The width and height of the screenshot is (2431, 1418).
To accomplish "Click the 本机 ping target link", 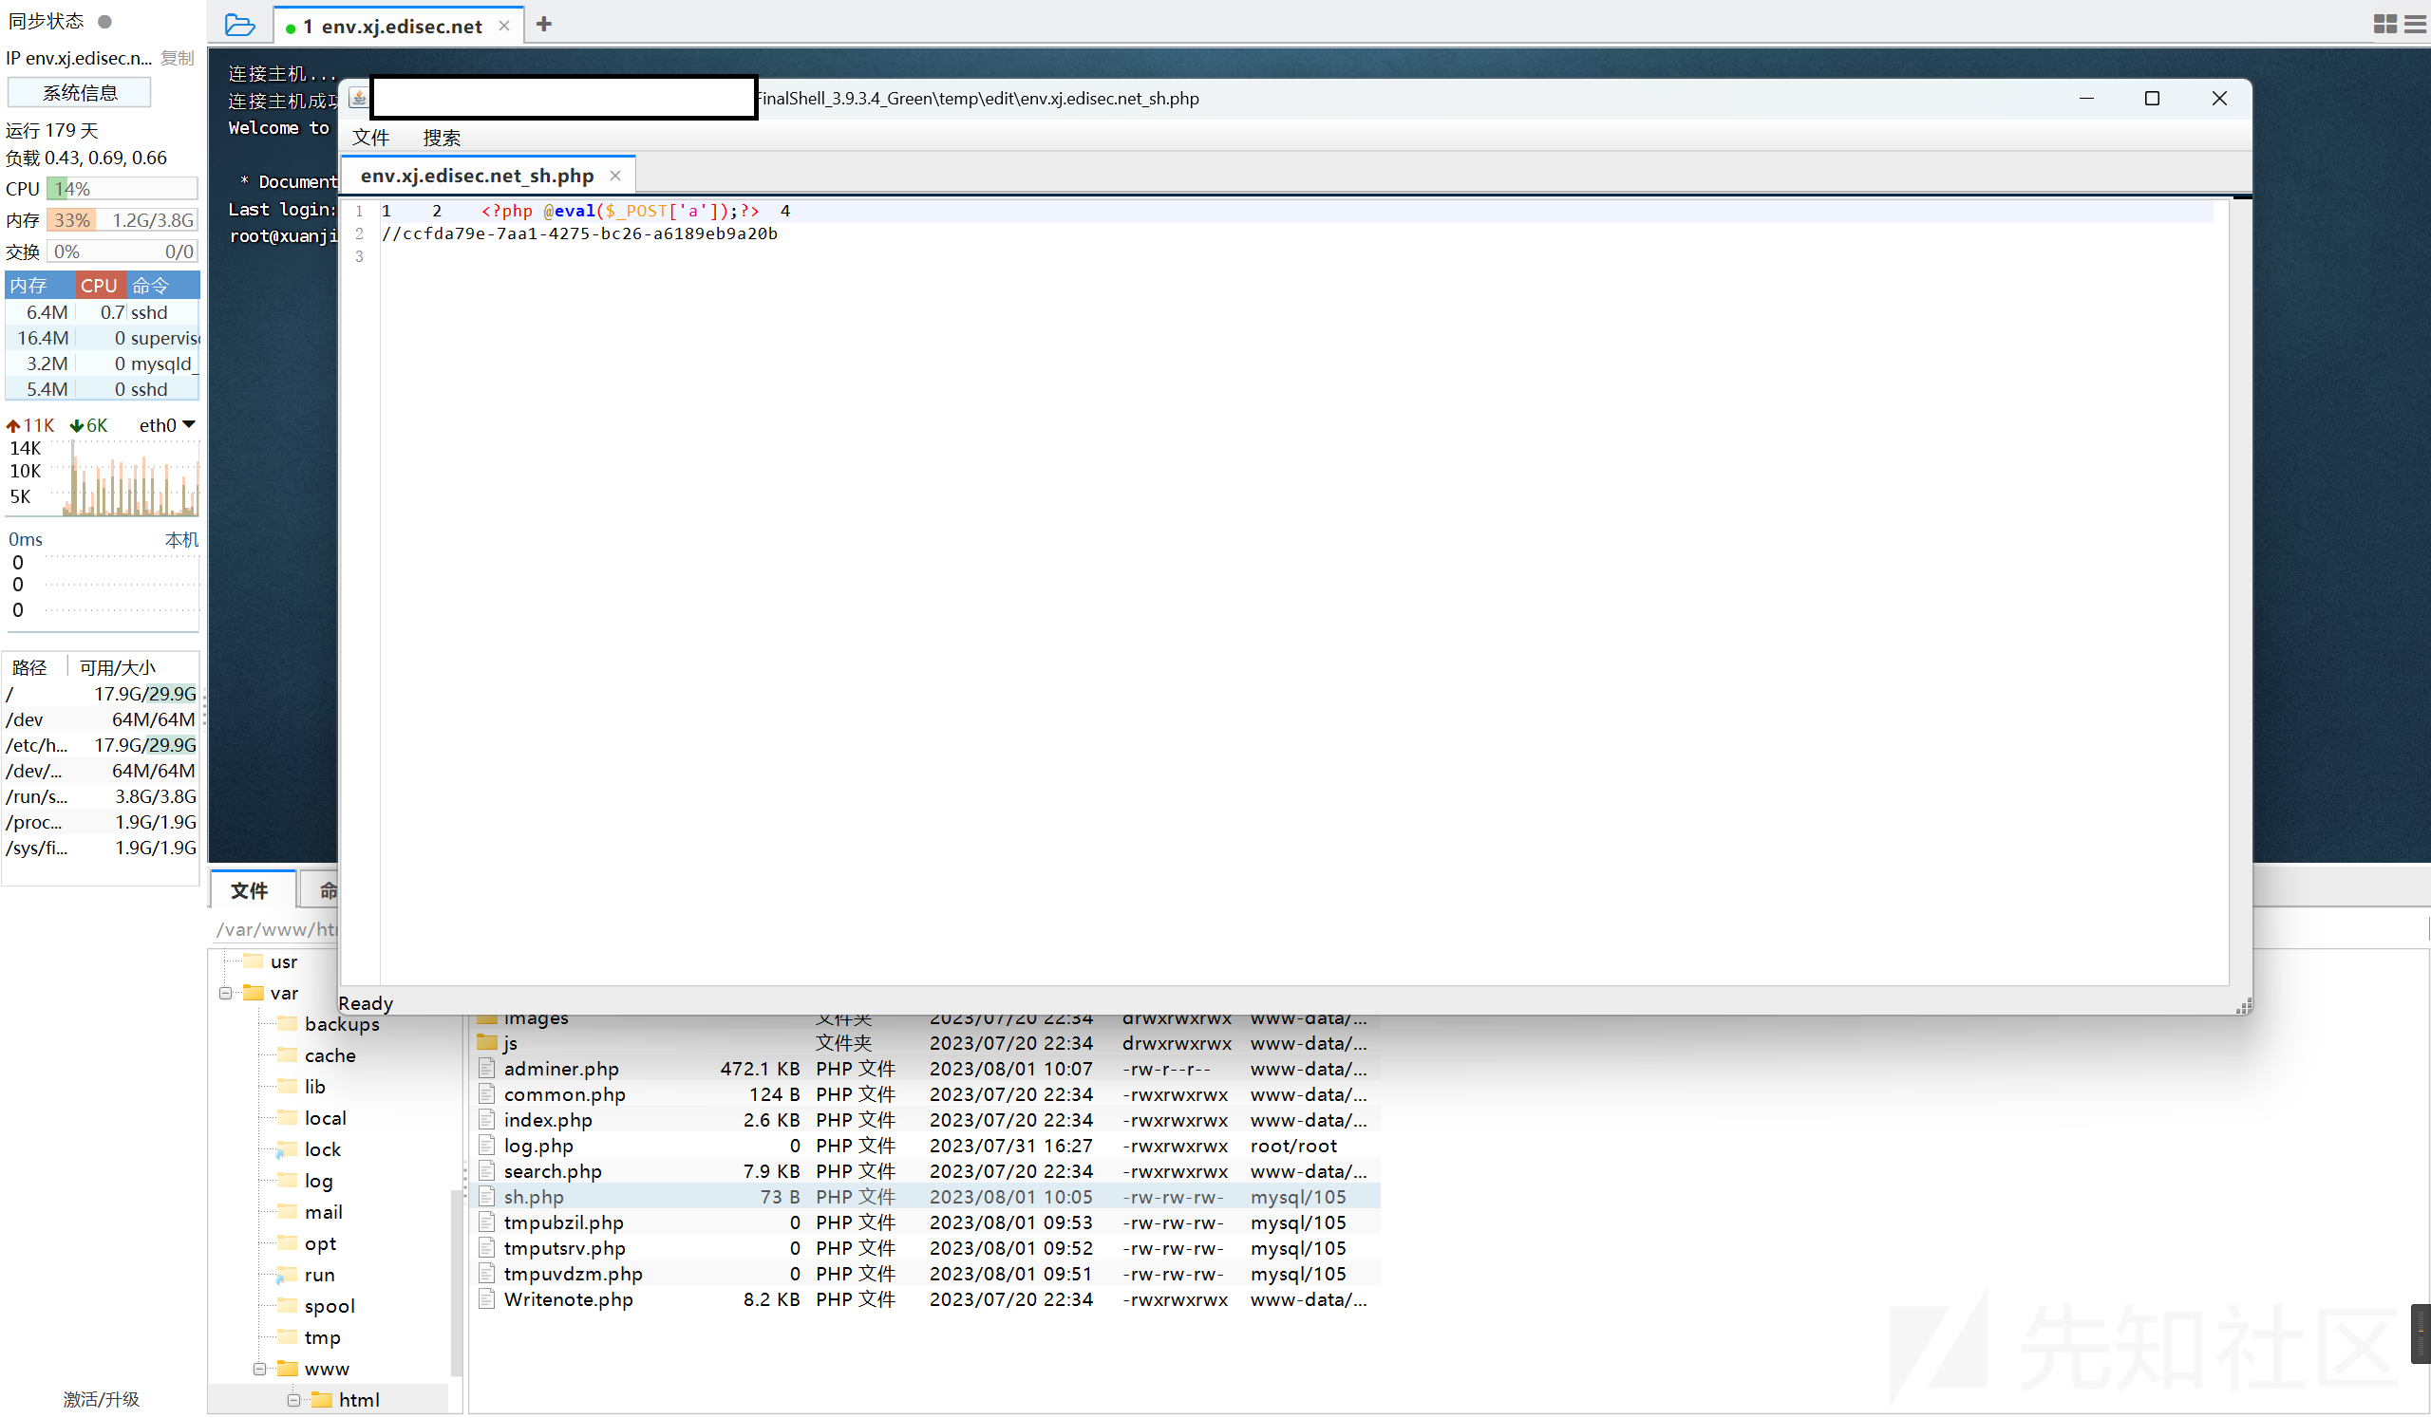I will (x=181, y=539).
